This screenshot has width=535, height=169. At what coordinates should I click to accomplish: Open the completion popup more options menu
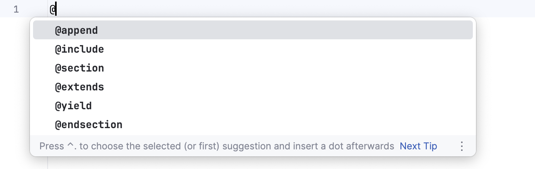point(462,147)
